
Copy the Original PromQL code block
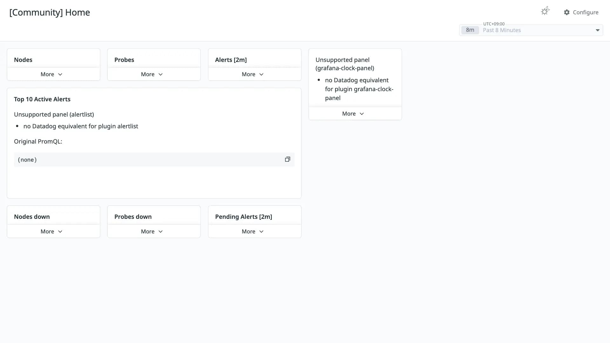[288, 159]
